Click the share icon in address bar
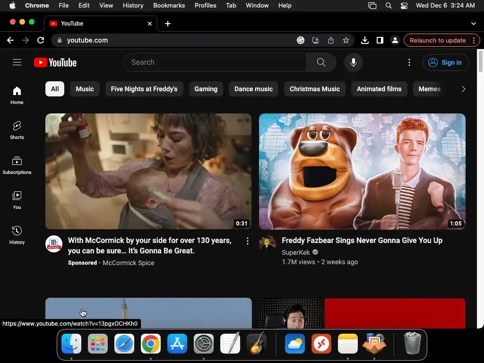 (331, 40)
